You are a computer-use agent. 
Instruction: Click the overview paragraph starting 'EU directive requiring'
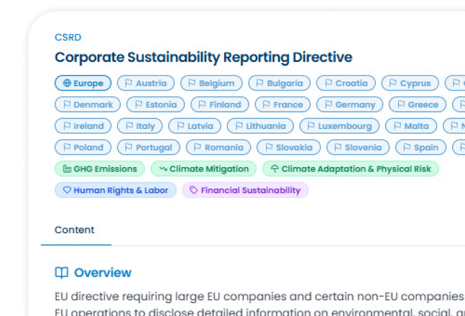point(260,304)
